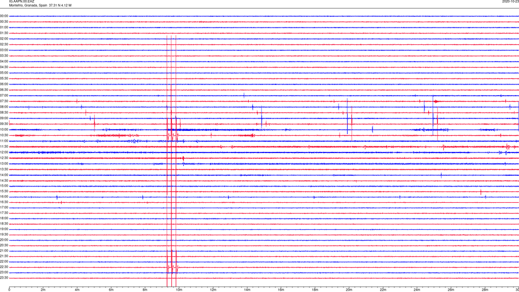Pick the 24m x-axis label
The width and height of the screenshot is (519, 292).
coord(417,290)
